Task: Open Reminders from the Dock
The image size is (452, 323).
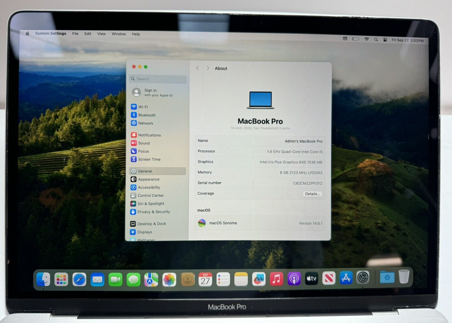Action: click(x=223, y=279)
